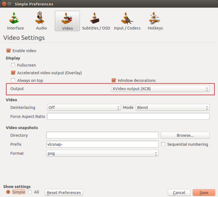Open the Hotkeys preferences icon
The height and width of the screenshot is (197, 218).
154,18
